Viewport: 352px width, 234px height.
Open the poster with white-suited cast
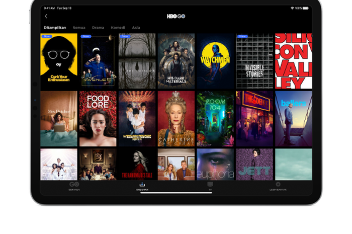point(59,165)
